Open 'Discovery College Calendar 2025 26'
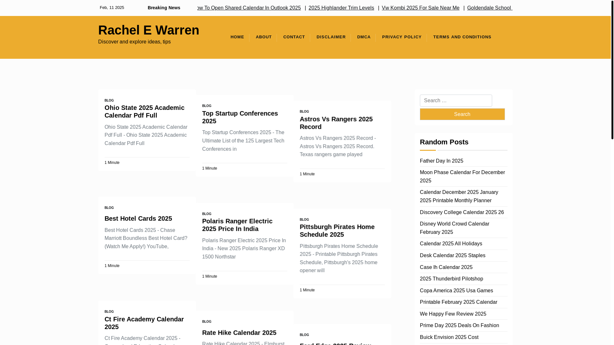The width and height of the screenshot is (614, 345). (462, 212)
